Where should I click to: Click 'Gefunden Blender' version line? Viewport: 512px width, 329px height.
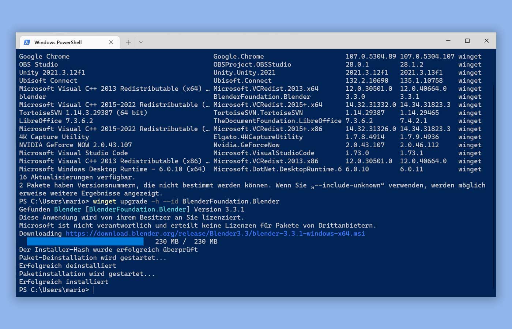[132, 209]
